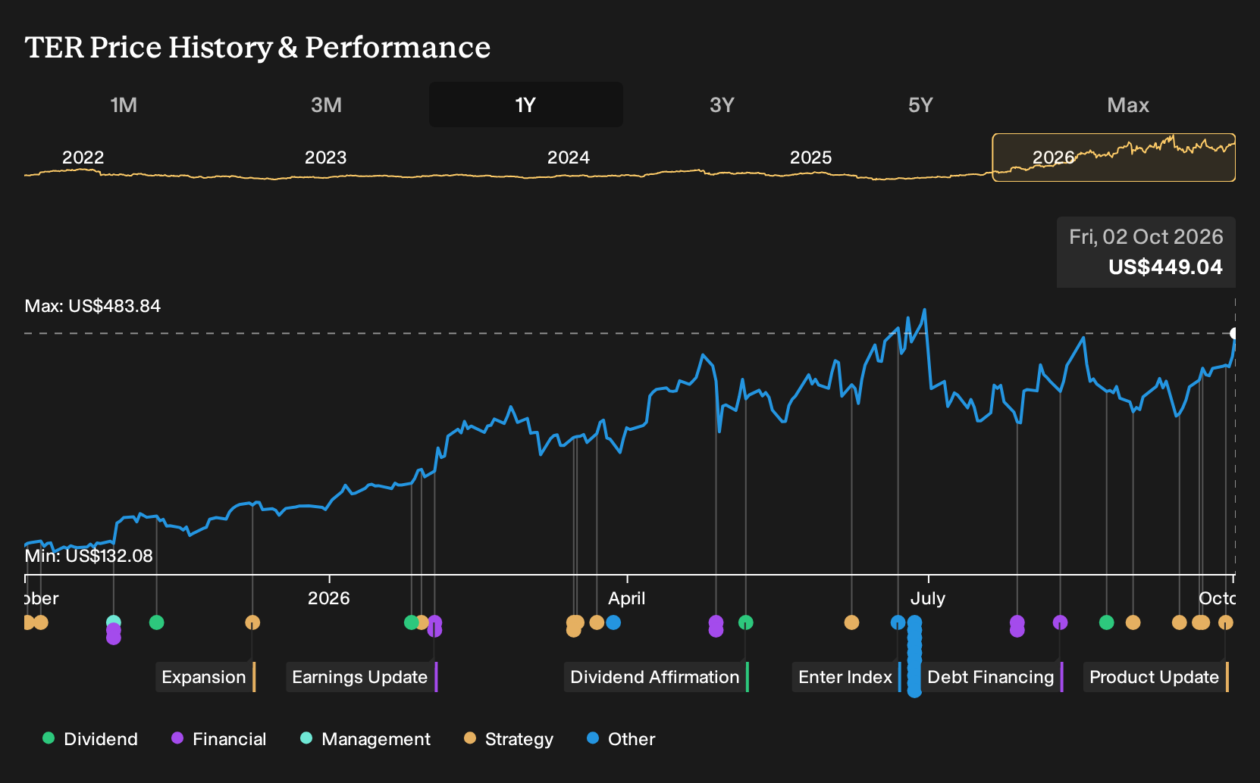Select green dot above Dividend Affirmation label
The image size is (1260, 783).
(746, 622)
